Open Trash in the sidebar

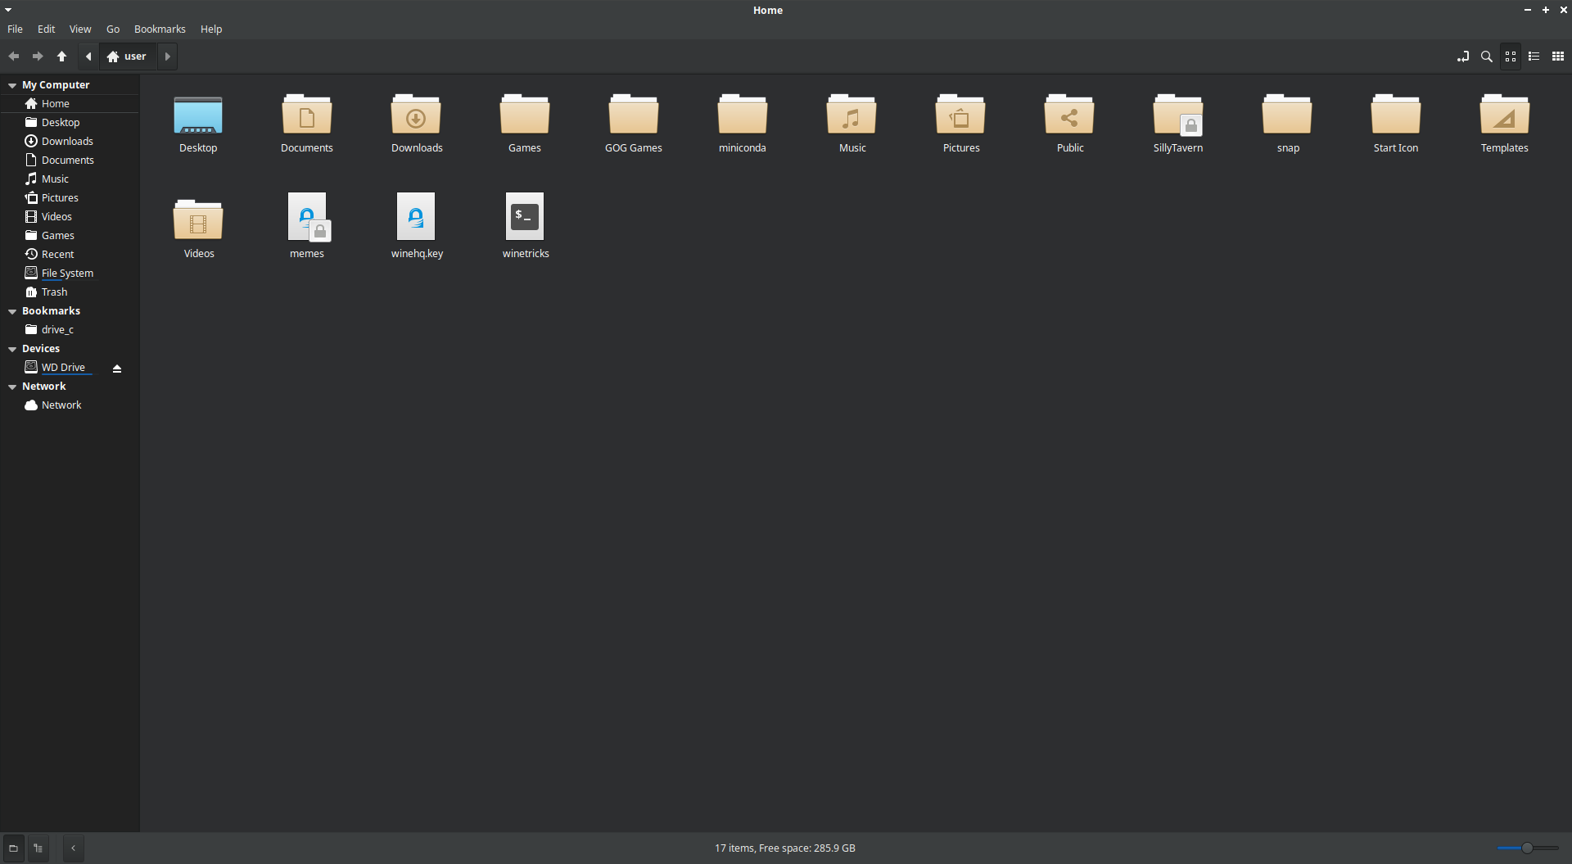70,292
